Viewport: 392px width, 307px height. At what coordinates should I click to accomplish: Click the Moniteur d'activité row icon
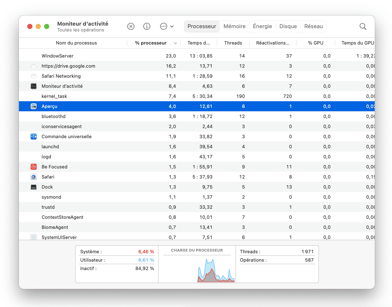[34, 86]
